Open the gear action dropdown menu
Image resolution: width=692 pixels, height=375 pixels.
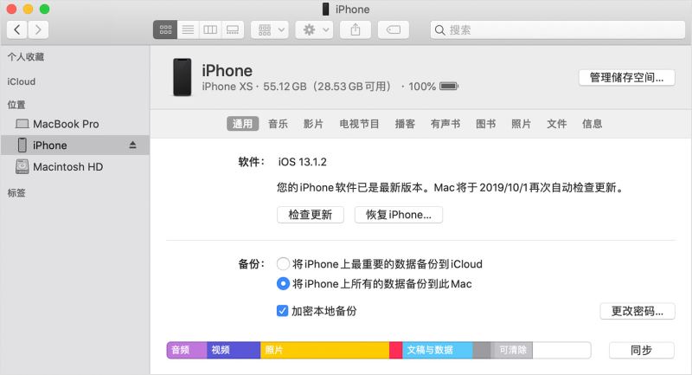pos(314,29)
